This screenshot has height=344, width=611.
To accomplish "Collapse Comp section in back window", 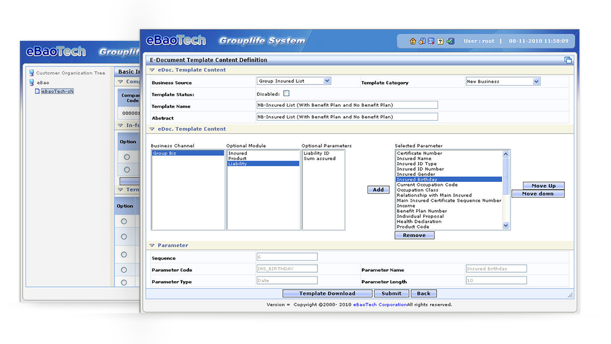I will coord(121,81).
